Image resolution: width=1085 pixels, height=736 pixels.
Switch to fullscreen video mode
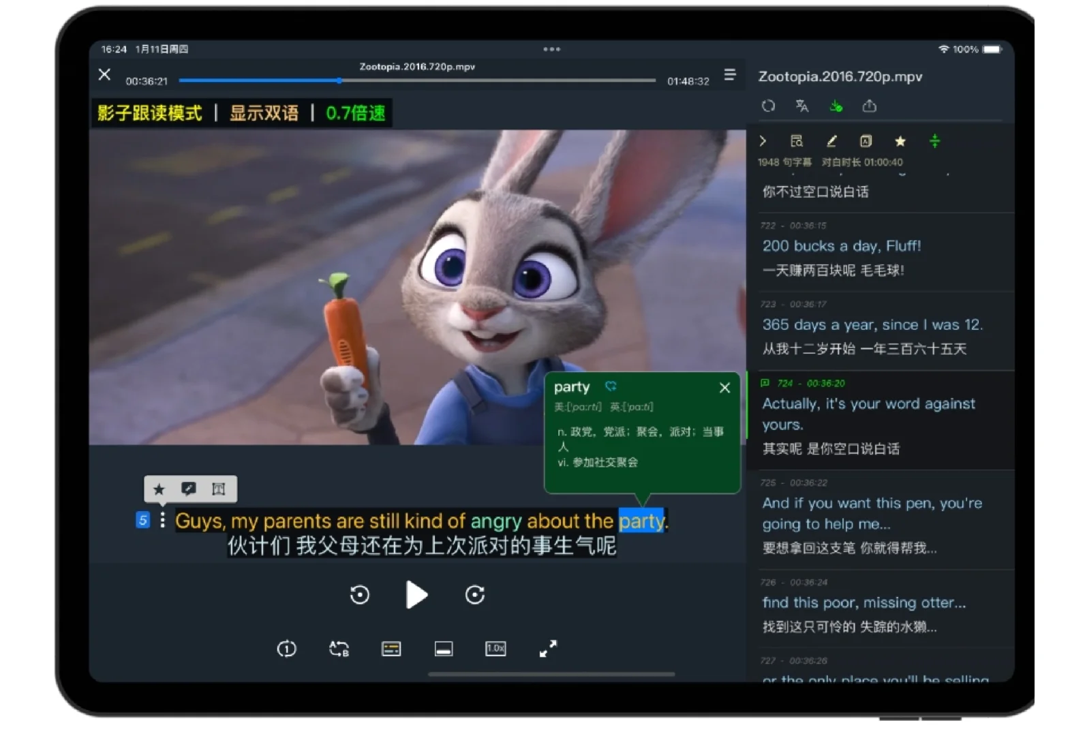[548, 649]
